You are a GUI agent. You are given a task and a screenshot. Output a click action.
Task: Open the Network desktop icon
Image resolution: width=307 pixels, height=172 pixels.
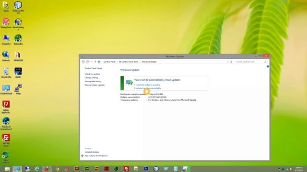[6, 56]
